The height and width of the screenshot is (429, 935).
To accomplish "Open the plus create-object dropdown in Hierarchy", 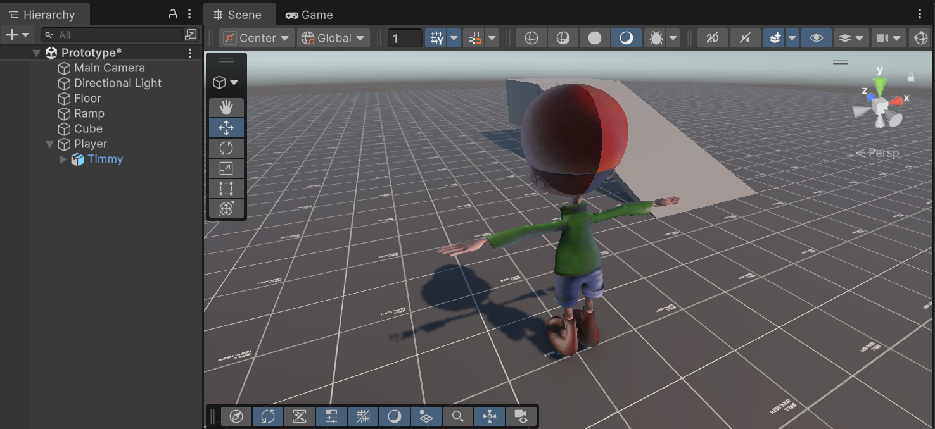I will [x=17, y=35].
